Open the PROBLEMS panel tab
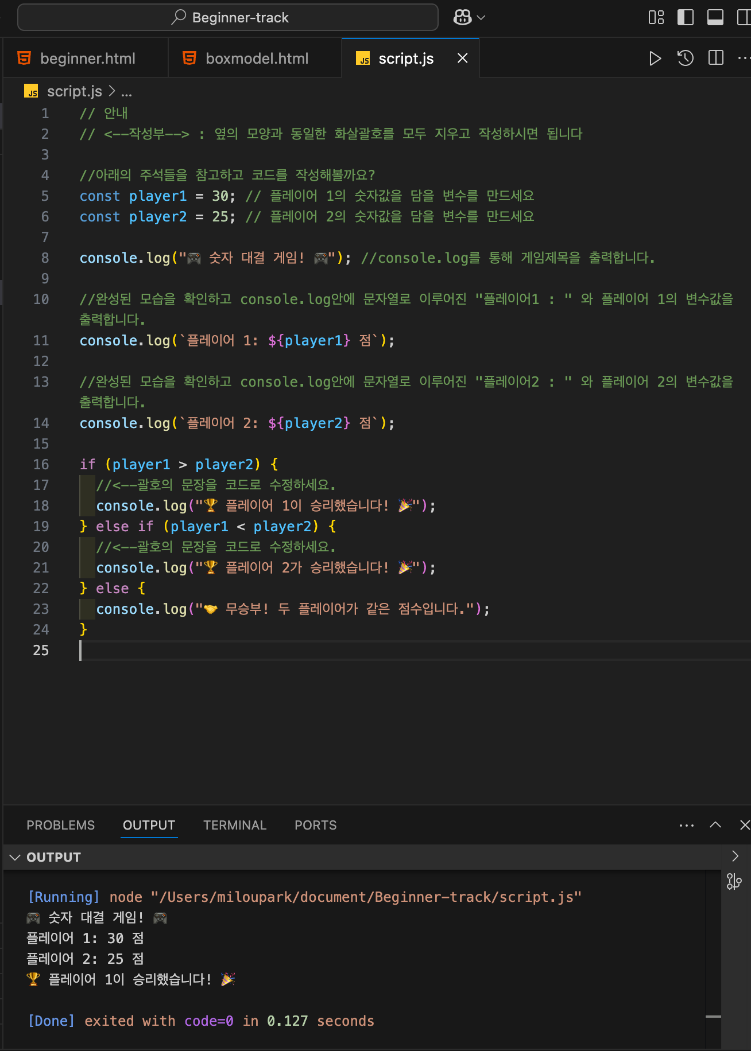Screen dimensions: 751x1051 pyautogui.click(x=60, y=825)
